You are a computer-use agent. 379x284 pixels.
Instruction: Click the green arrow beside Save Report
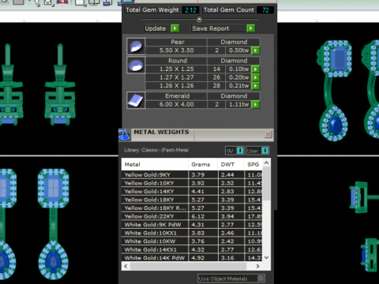click(x=250, y=28)
